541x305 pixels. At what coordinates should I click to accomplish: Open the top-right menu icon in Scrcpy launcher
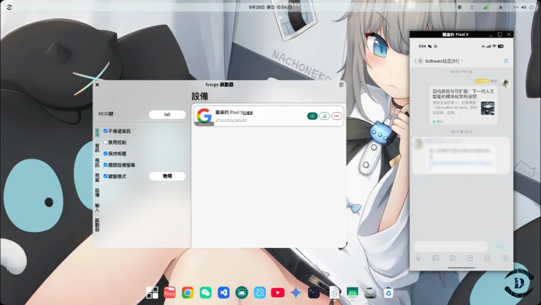pyautogui.click(x=341, y=85)
